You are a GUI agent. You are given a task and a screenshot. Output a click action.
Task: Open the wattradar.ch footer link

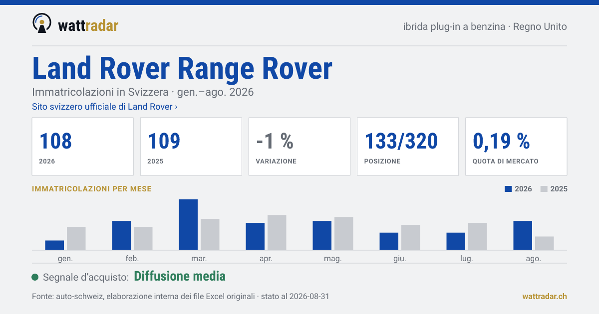545,296
